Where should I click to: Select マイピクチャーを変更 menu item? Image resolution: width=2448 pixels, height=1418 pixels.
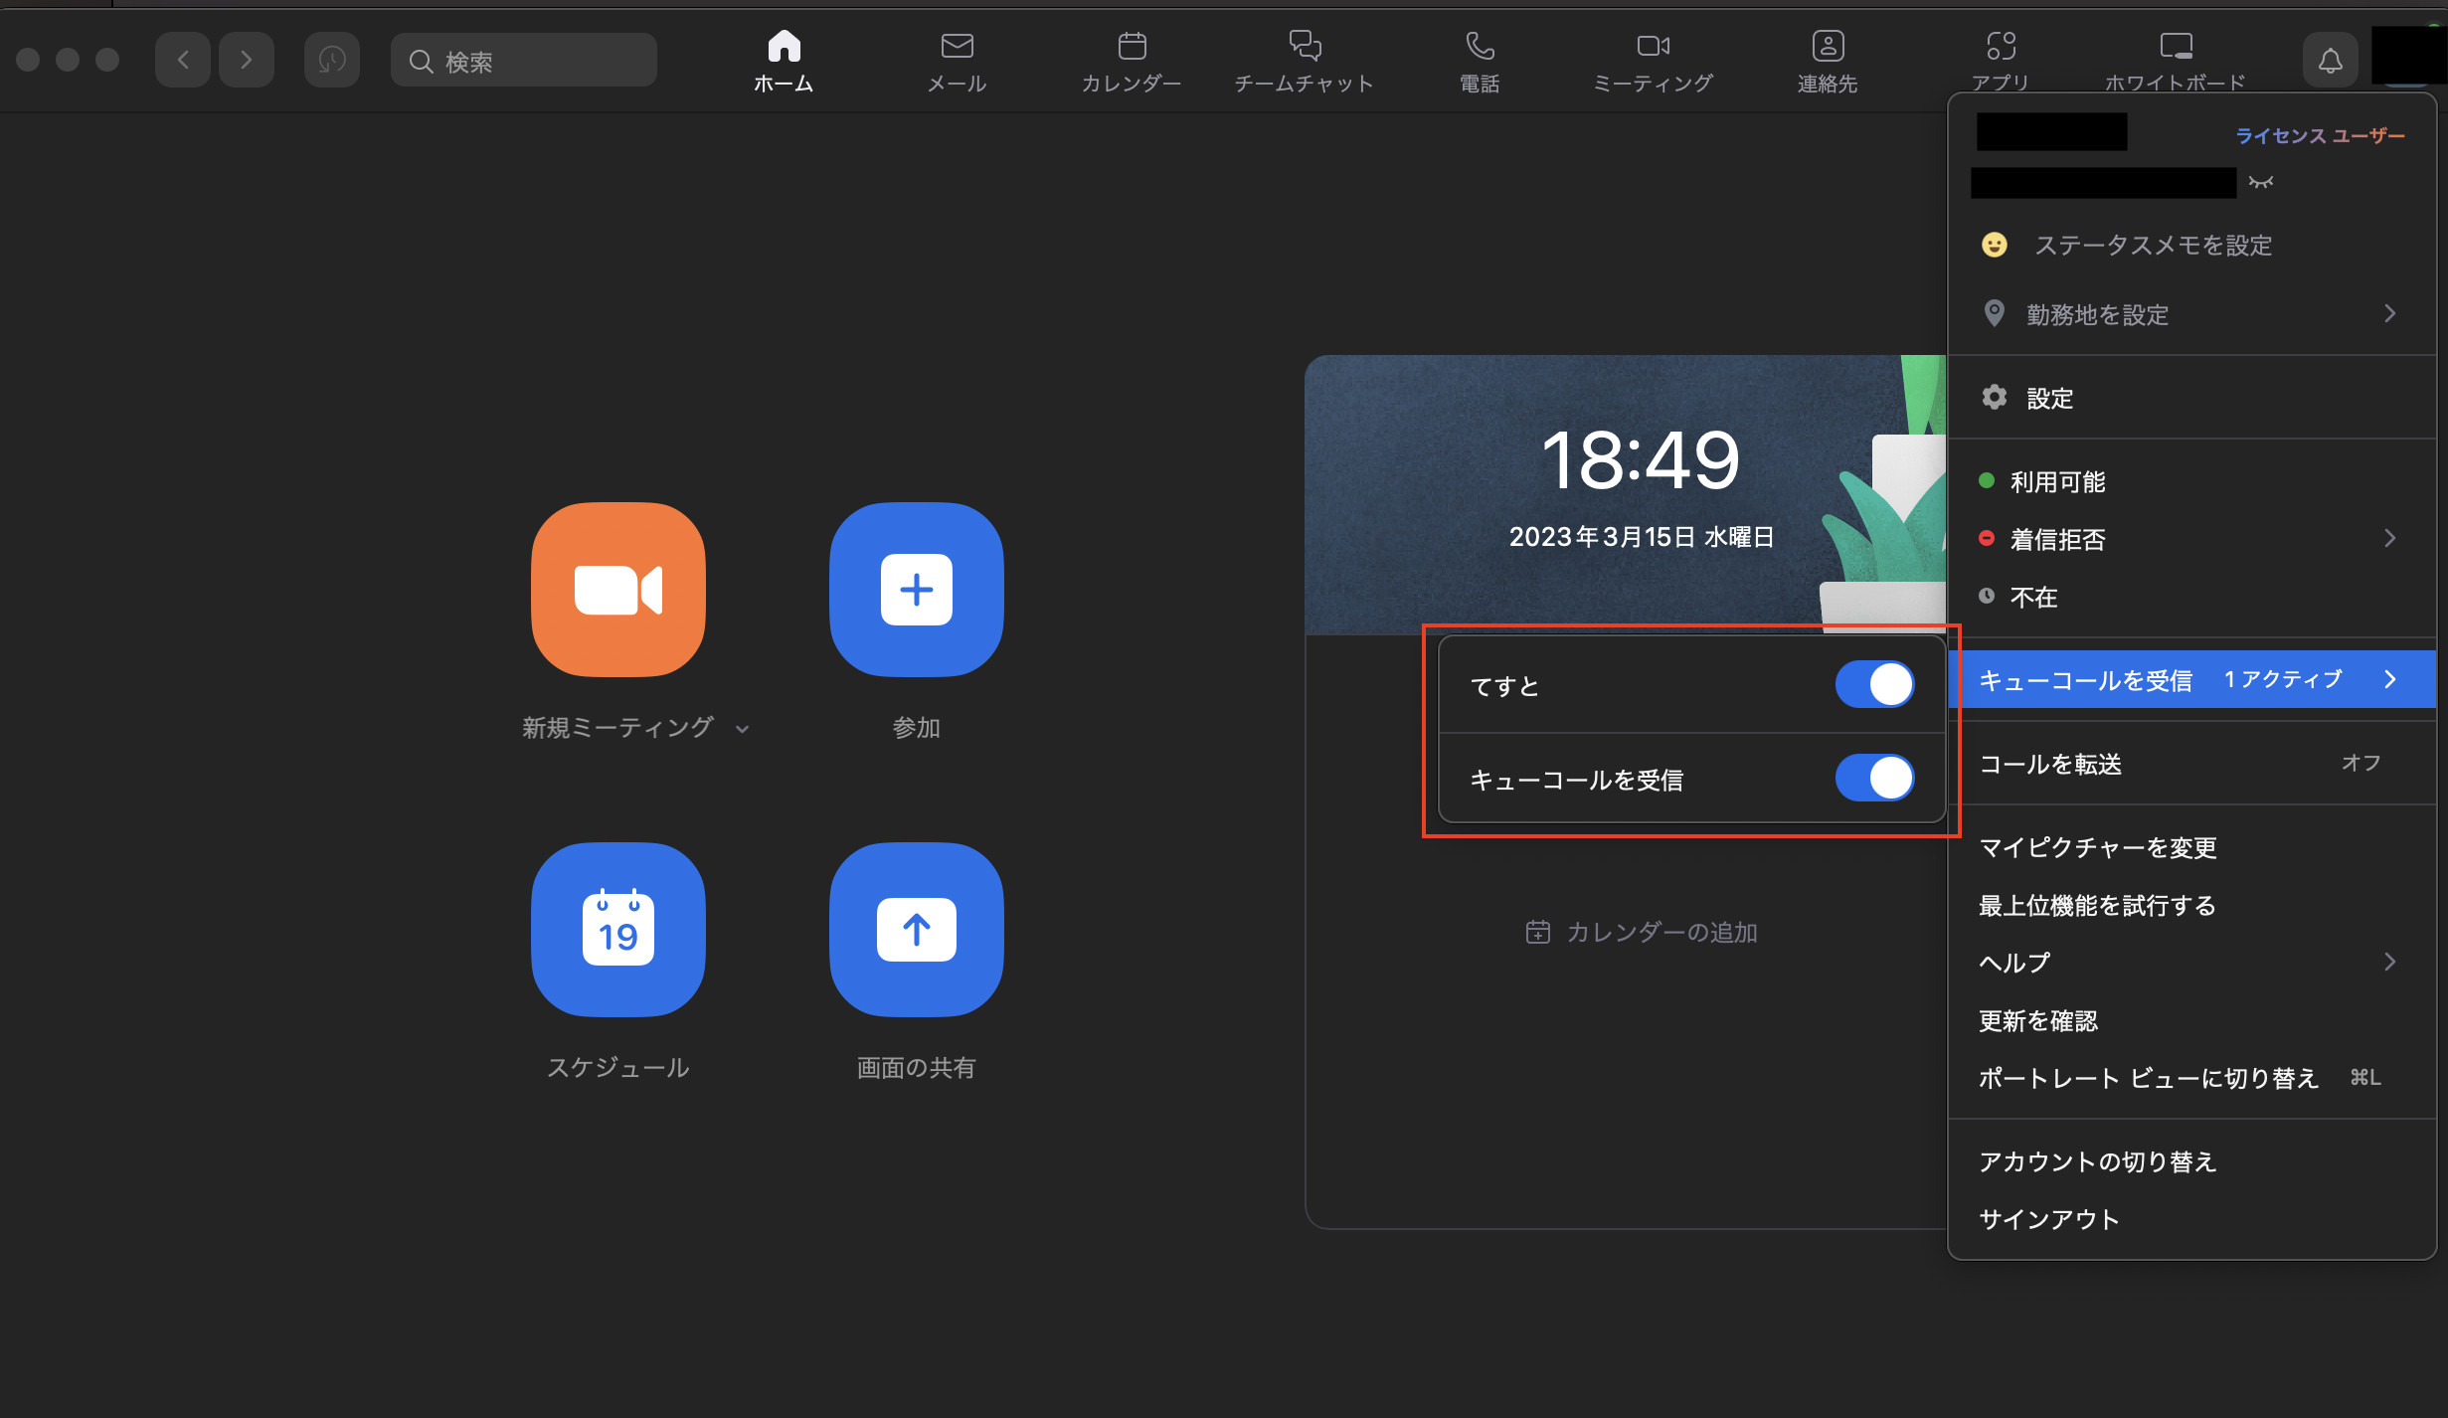pos(2191,847)
